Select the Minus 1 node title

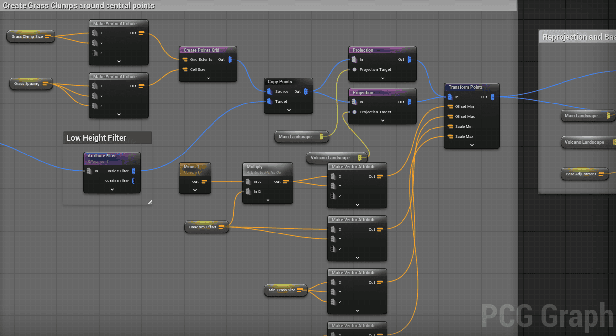[191, 167]
